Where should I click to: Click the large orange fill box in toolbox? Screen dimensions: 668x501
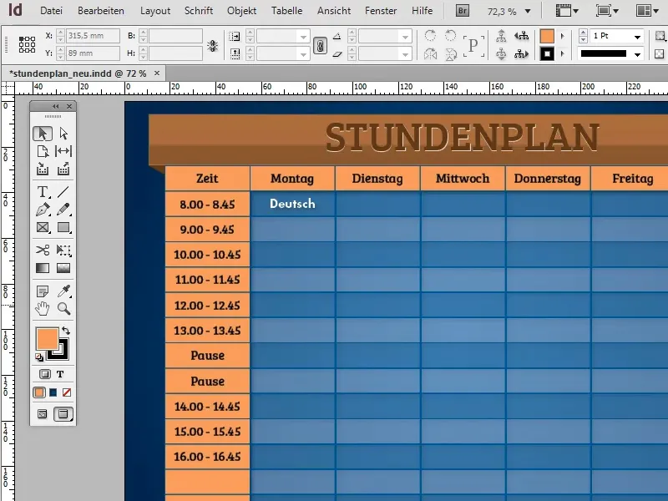coord(47,339)
